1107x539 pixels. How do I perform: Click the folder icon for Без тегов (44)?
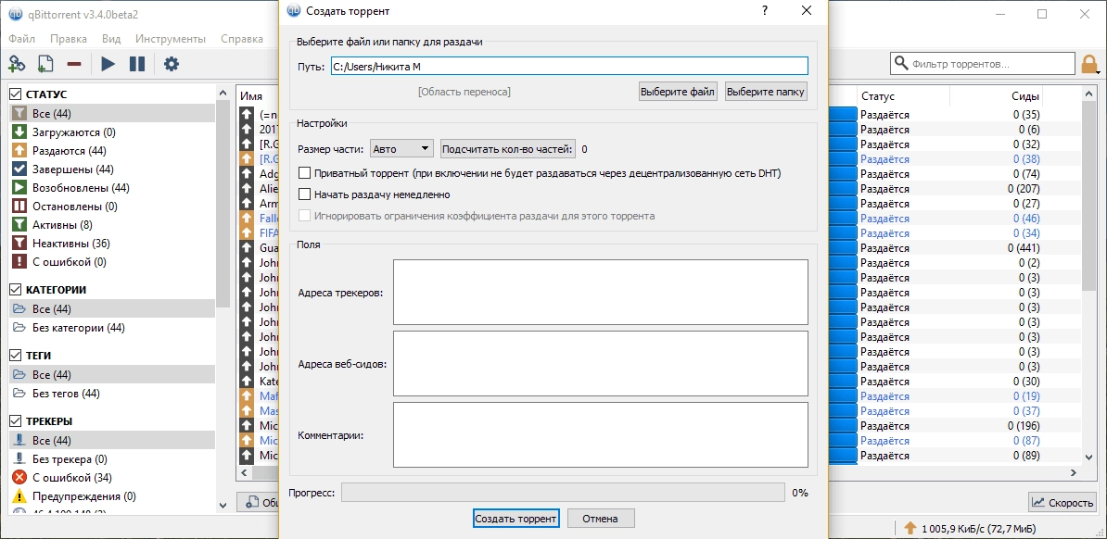tap(19, 393)
